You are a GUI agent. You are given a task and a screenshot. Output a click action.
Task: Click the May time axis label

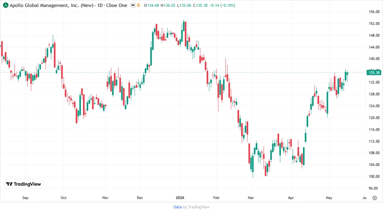(329, 198)
